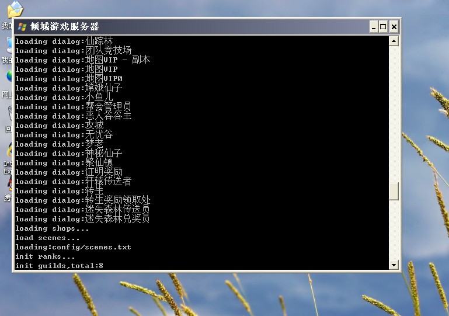Image resolution: width=449 pixels, height=316 pixels.
Task: Close the 倾城游戏服务器 console window
Action: coord(394,27)
